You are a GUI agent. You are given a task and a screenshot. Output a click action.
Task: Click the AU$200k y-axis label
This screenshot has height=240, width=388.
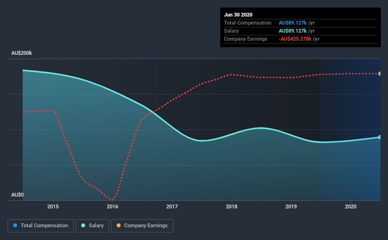pos(22,53)
